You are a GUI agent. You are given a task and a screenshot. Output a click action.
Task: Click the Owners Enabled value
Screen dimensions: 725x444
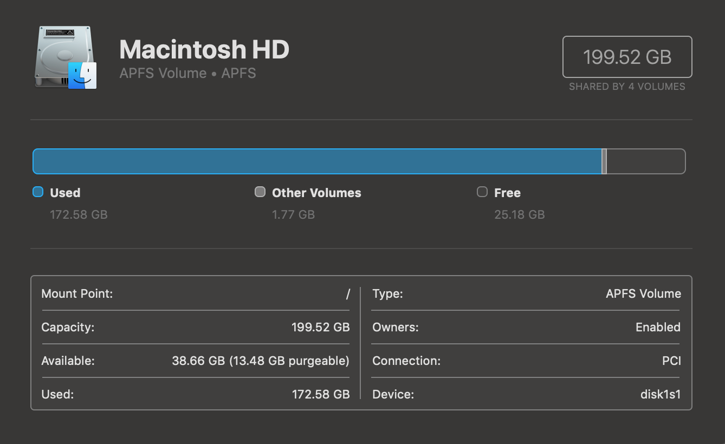[658, 327]
